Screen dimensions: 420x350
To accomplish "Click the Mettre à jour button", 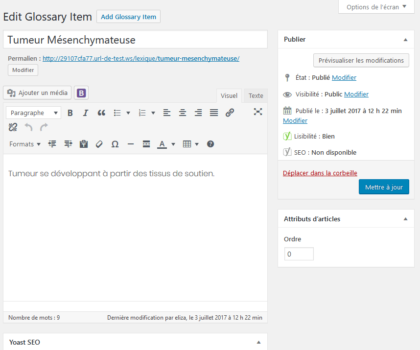I will coord(384,187).
